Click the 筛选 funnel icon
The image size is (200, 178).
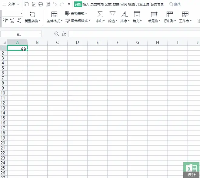(112, 14)
